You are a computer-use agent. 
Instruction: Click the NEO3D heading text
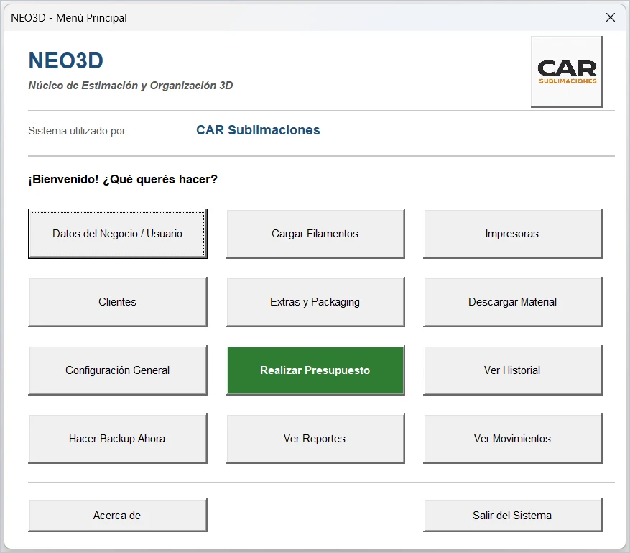click(x=66, y=60)
